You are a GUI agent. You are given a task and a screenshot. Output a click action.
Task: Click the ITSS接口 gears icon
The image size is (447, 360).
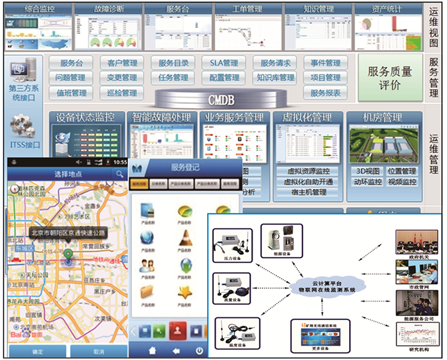(x=23, y=126)
